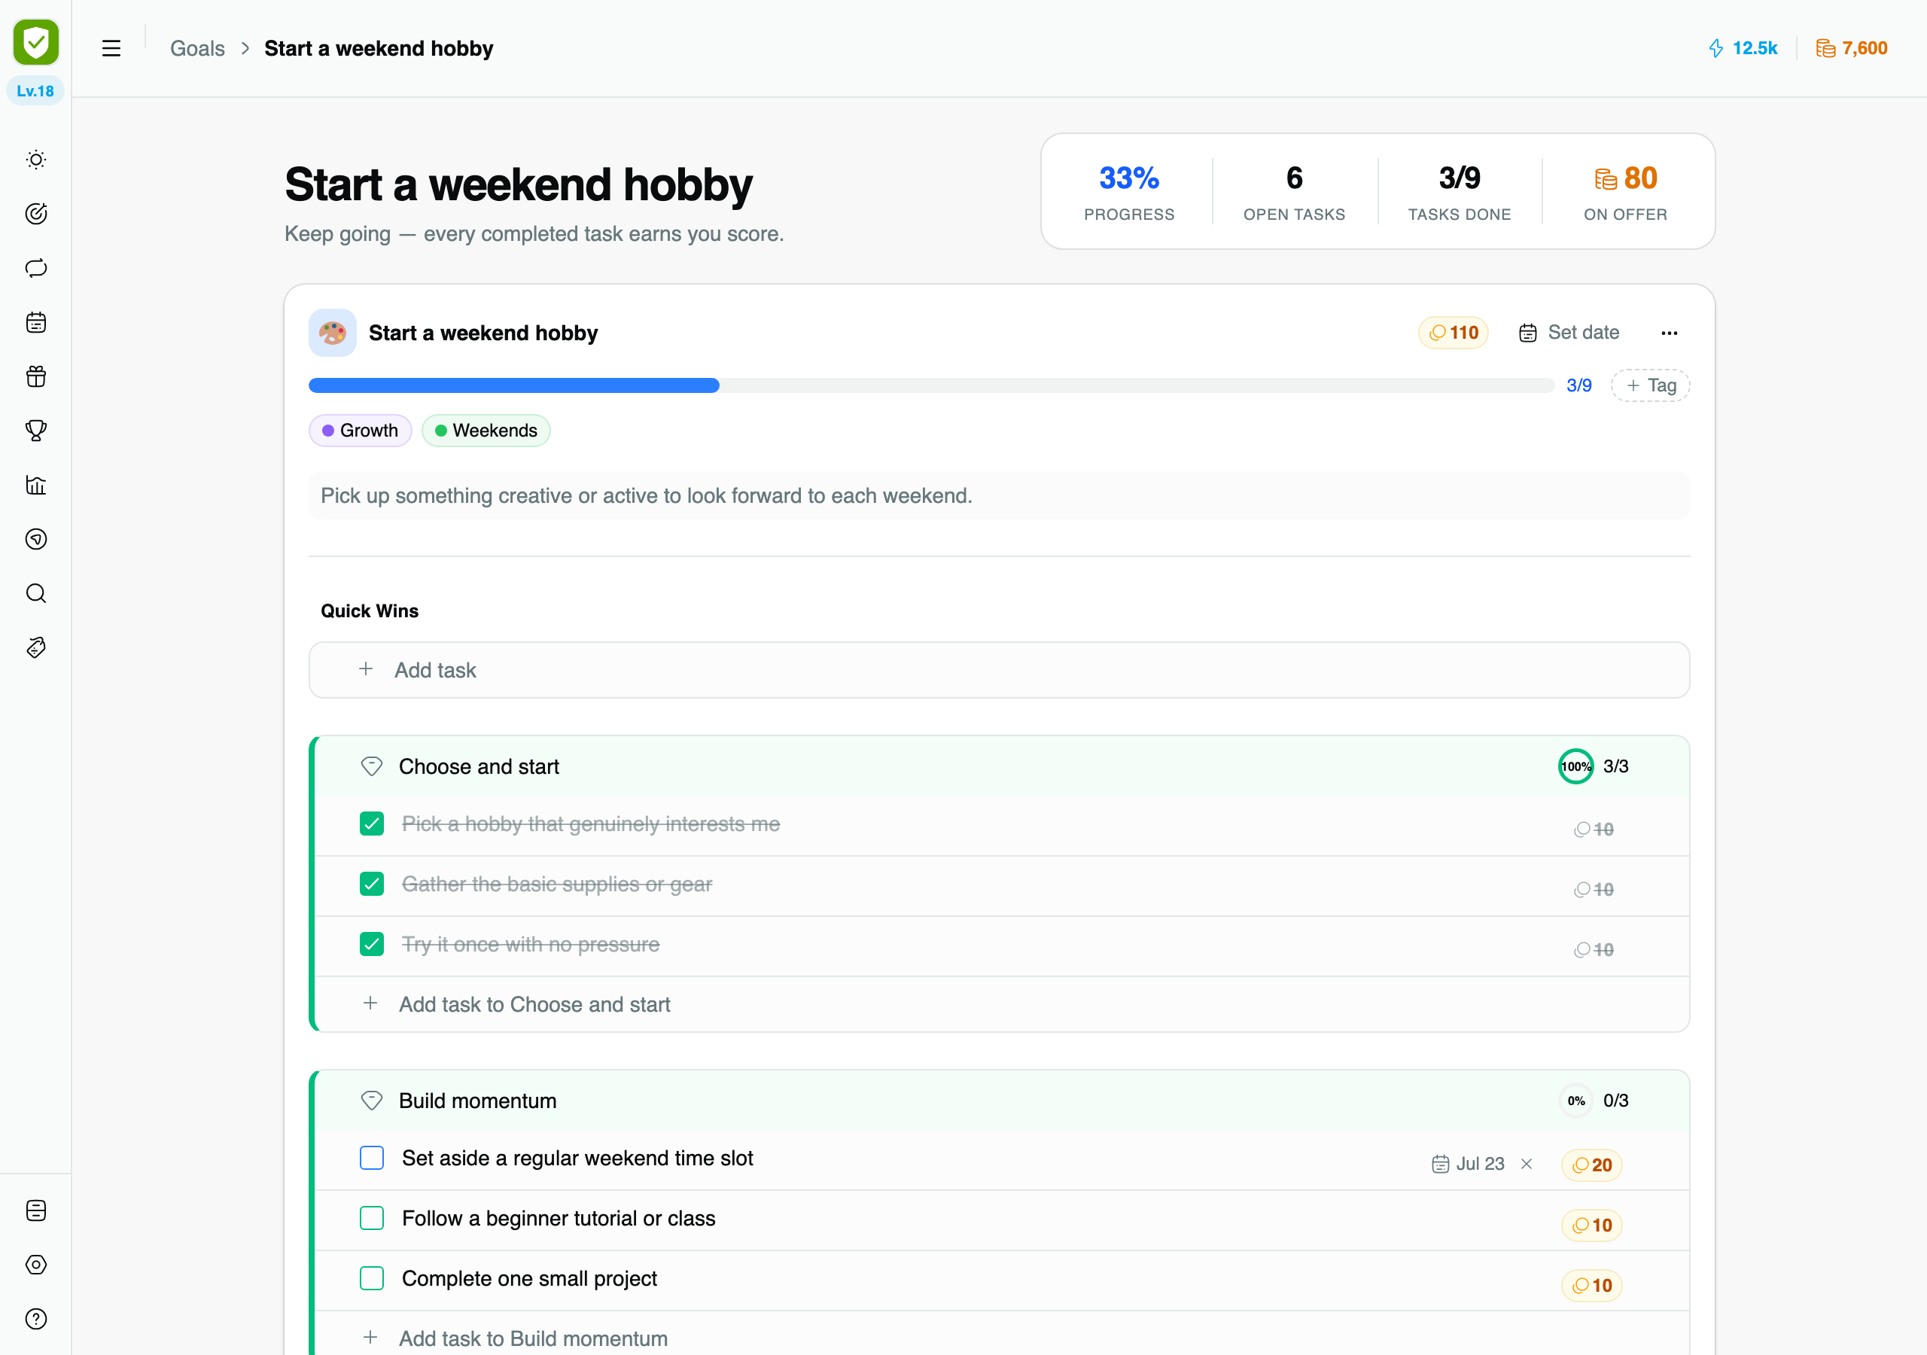
Task: Open the search icon in sidebar
Action: coord(36,593)
